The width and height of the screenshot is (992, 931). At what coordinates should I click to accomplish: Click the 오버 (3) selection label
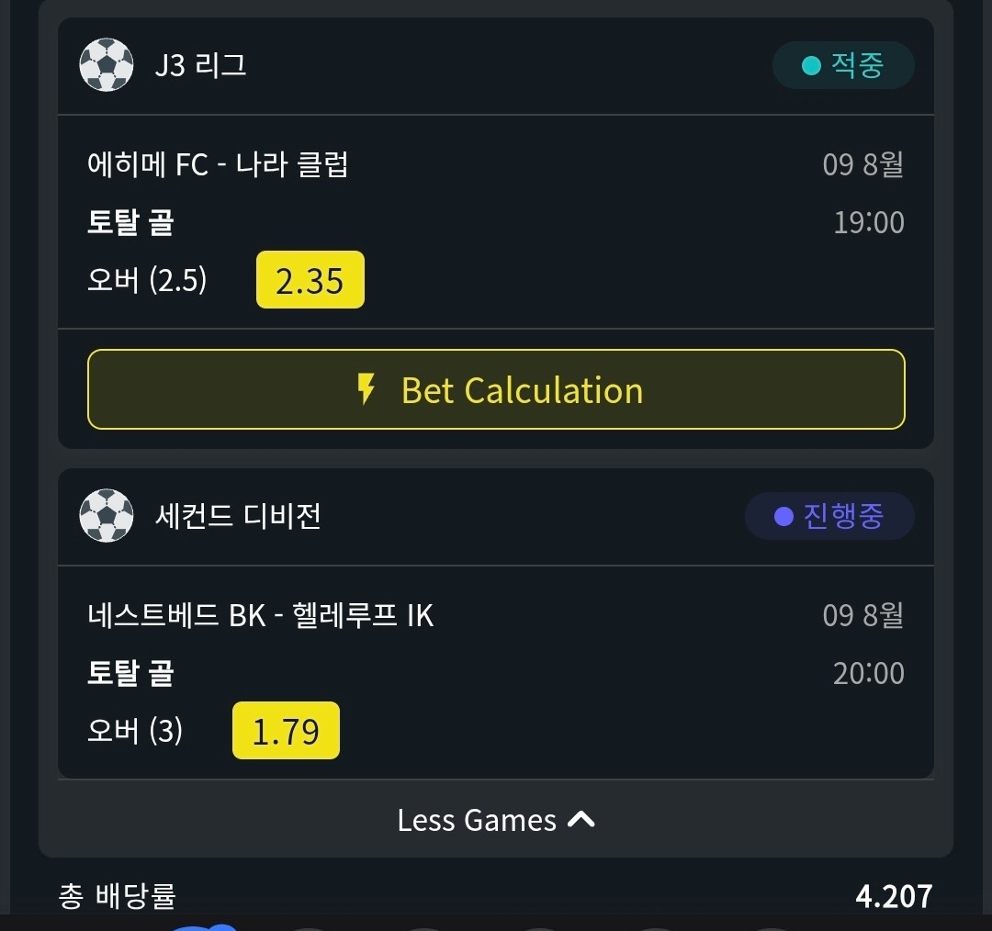point(135,731)
